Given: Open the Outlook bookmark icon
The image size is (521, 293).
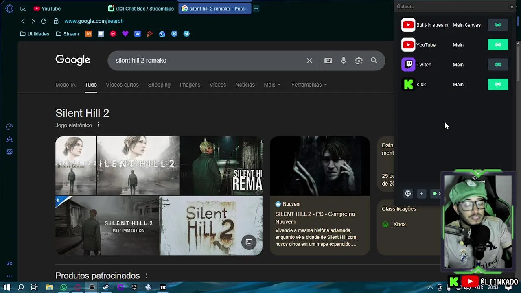Looking at the screenshot, I should (x=162, y=34).
